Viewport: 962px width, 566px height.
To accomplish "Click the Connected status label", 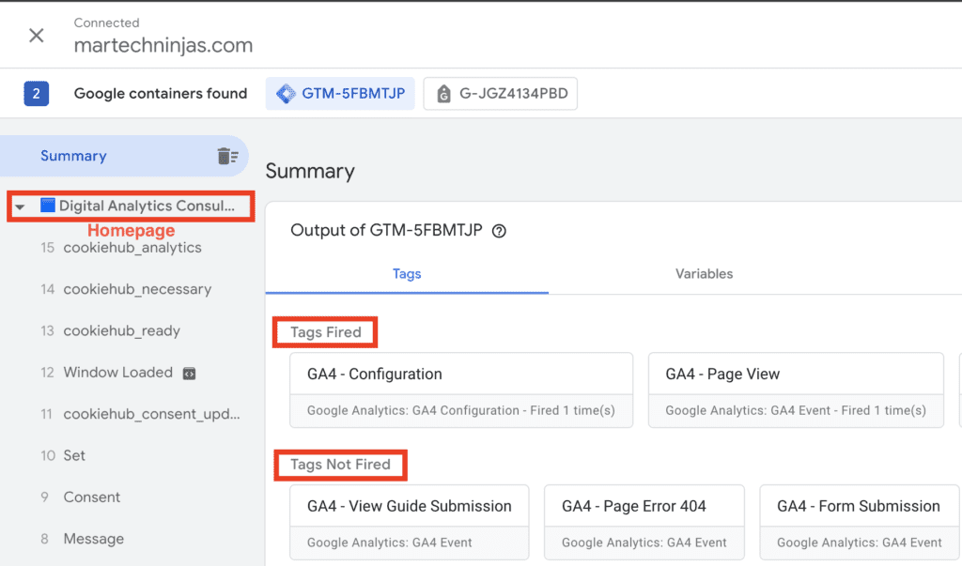I will click(107, 23).
